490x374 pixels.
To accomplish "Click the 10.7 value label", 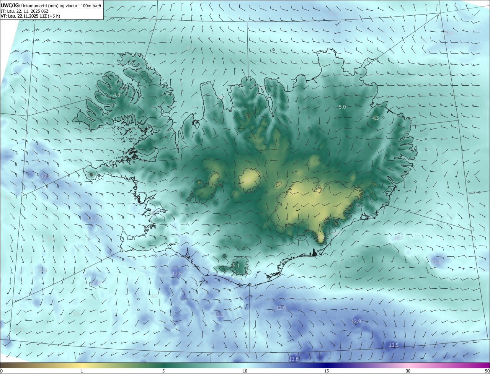I will pyautogui.click(x=399, y=238).
